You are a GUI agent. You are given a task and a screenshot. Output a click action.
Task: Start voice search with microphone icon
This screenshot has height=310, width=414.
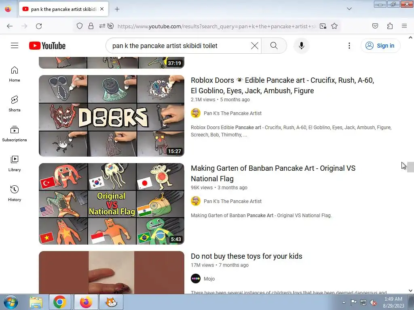tap(301, 46)
